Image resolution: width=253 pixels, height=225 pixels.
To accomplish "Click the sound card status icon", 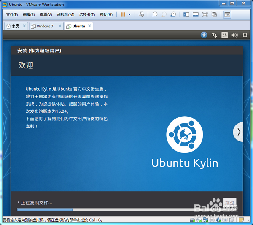I will 218,220.
